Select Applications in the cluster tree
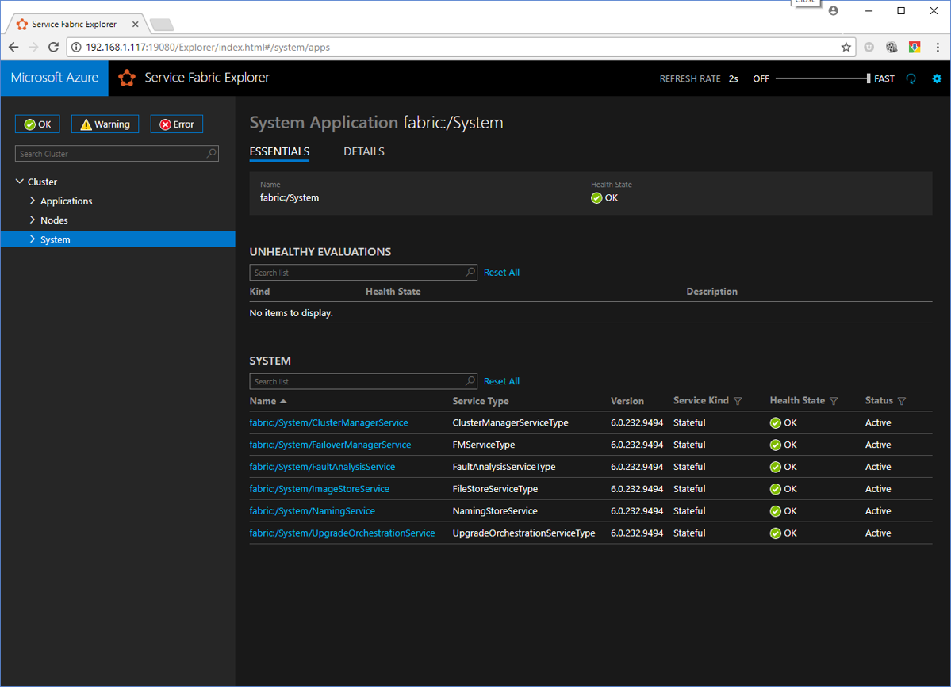Screen dimensions: 951x688 [x=66, y=201]
